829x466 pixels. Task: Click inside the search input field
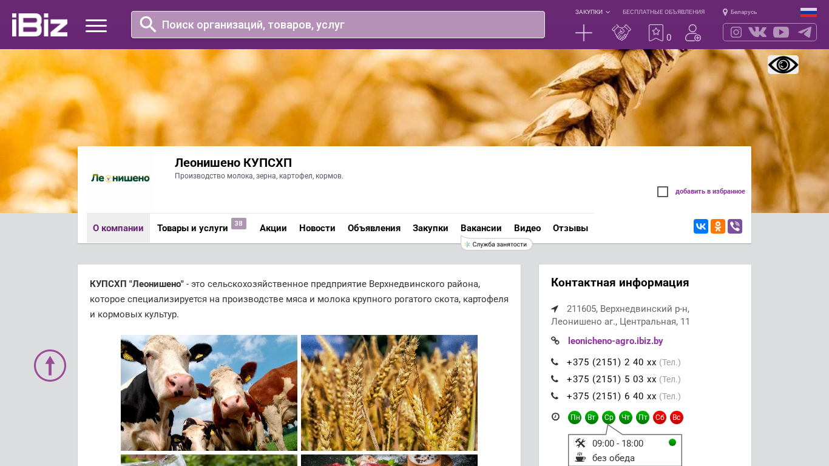pyautogui.click(x=338, y=24)
